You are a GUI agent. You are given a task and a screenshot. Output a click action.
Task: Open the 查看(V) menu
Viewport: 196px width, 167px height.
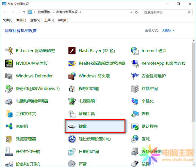click(35, 20)
